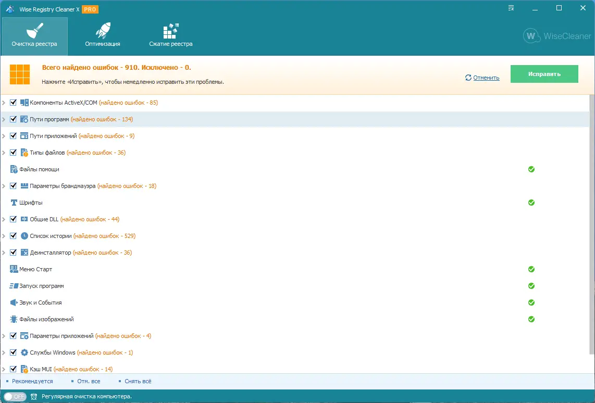Click green checkmark for Запуск программ

(531, 286)
